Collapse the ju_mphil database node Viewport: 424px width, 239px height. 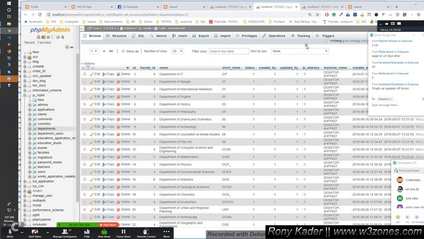click(x=25, y=96)
